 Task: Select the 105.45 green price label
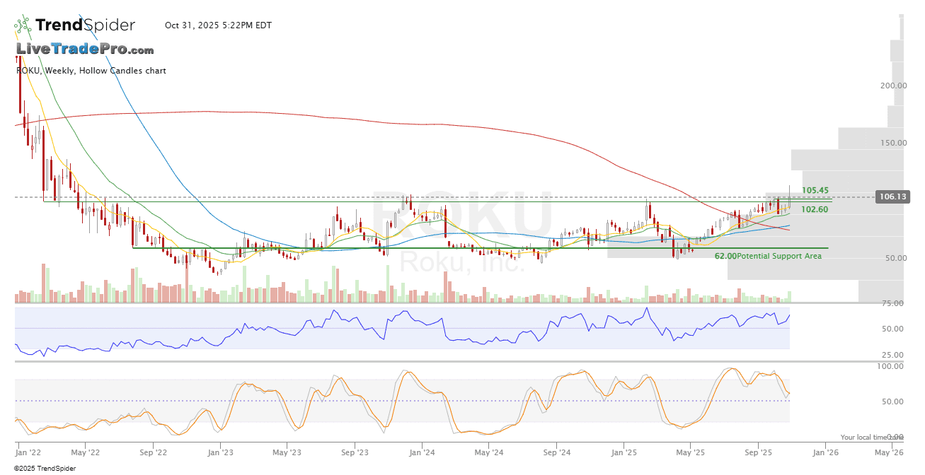coord(815,190)
